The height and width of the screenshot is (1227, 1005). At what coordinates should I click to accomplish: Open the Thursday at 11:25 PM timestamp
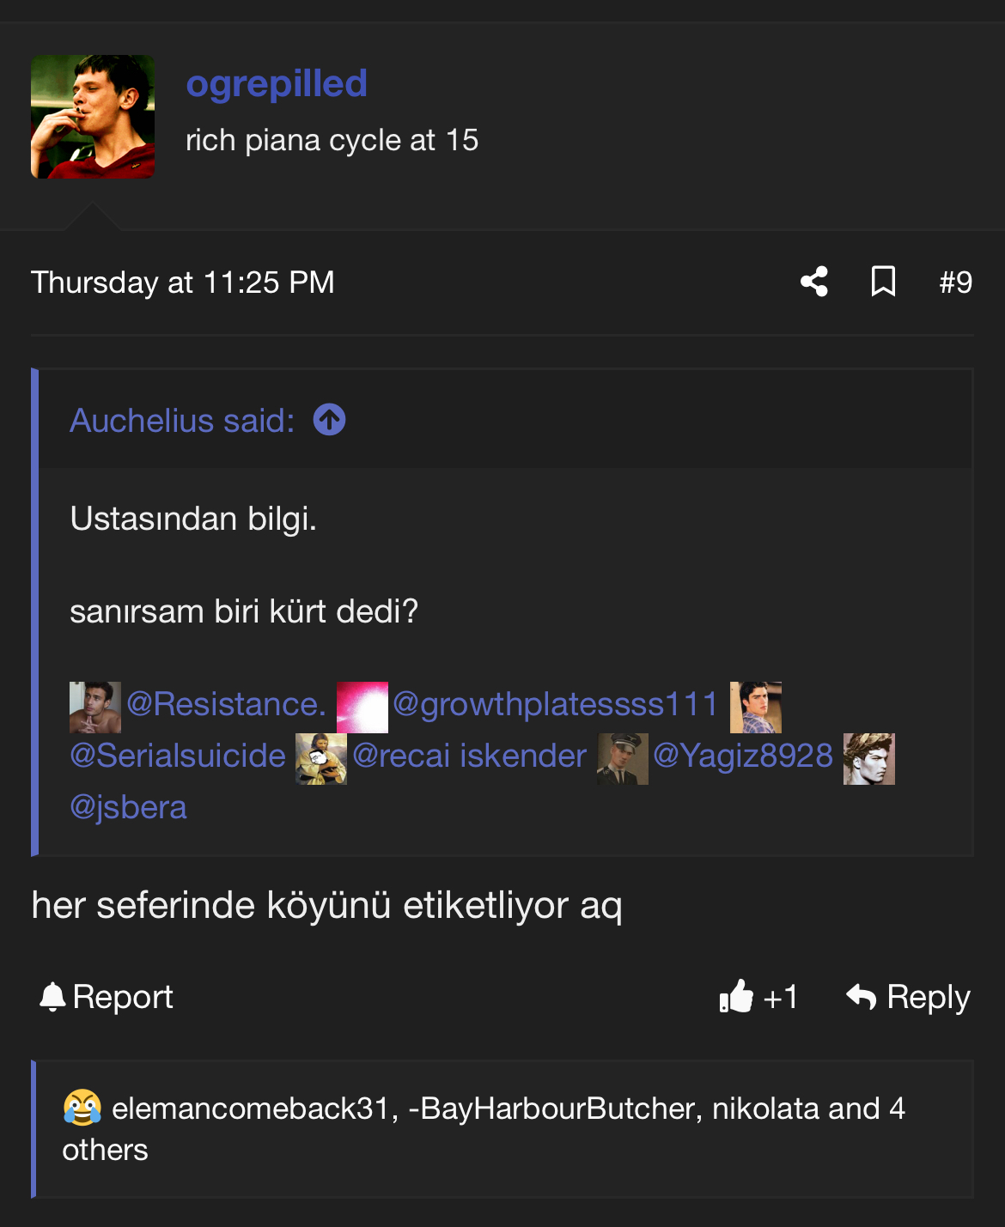(x=182, y=282)
